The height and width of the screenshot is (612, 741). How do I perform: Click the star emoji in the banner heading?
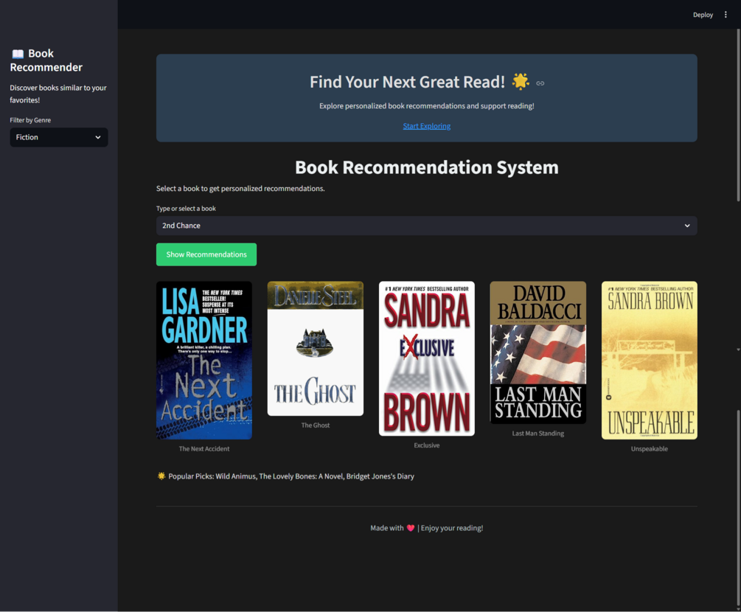click(521, 82)
